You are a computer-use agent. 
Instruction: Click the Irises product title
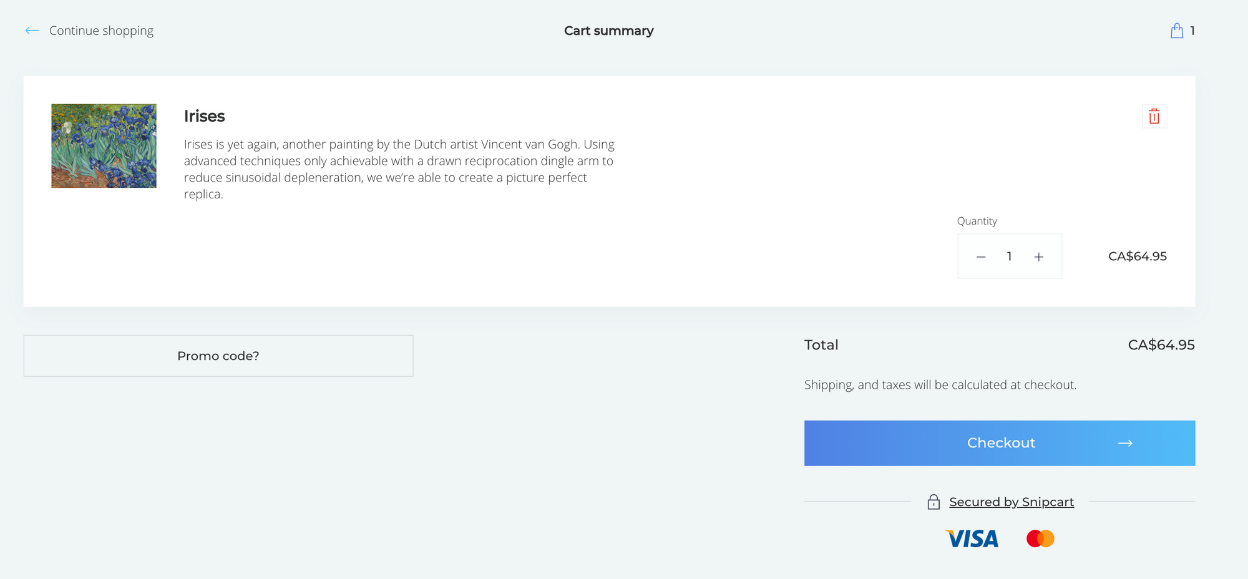[204, 116]
